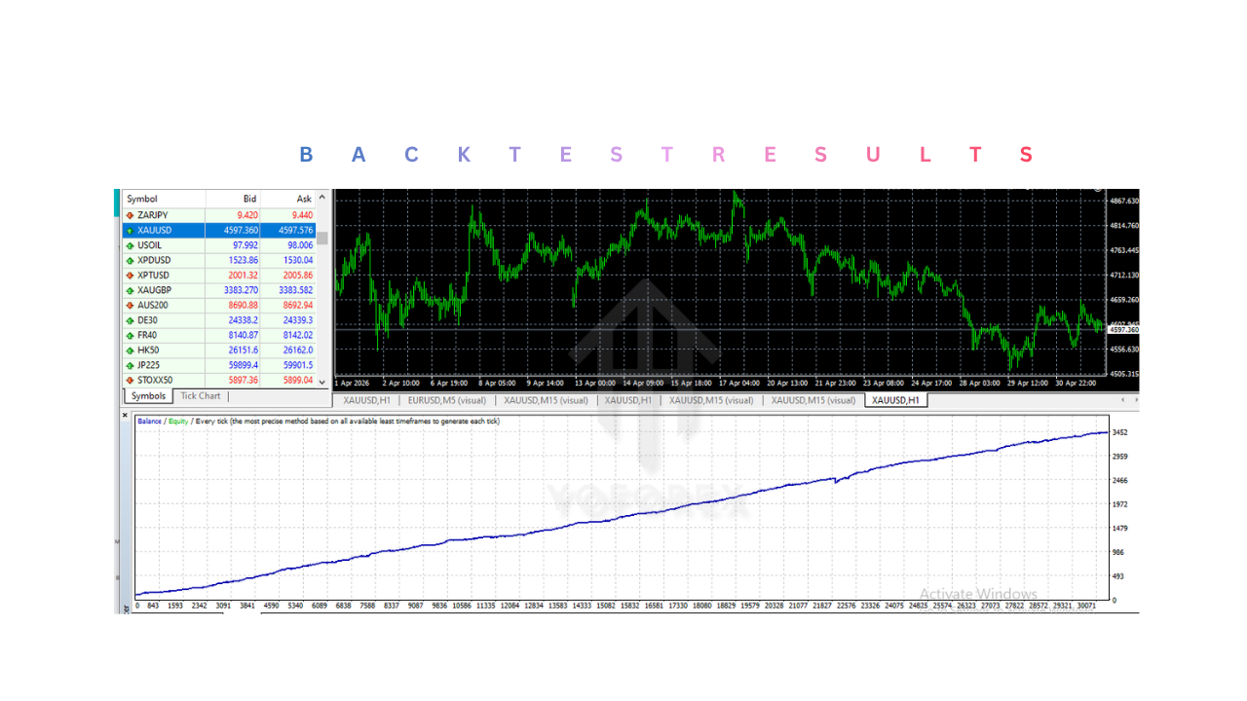Select the ZARJPY symbol row
1247x701 pixels.
click(x=219, y=215)
